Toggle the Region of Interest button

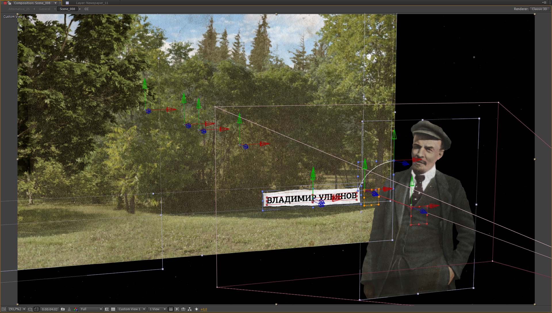(x=107, y=309)
